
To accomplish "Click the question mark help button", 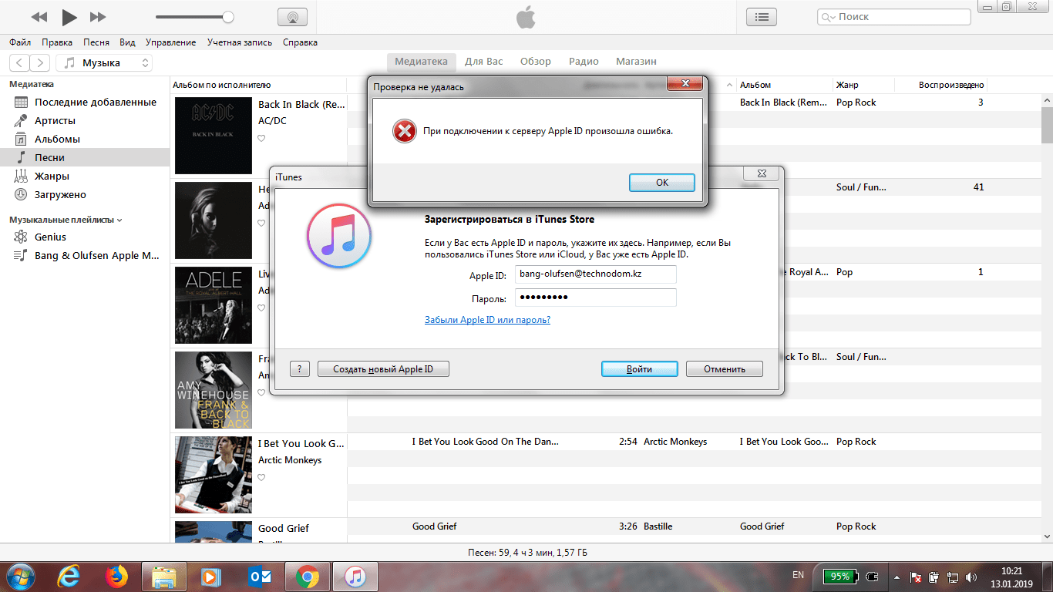I will click(300, 369).
